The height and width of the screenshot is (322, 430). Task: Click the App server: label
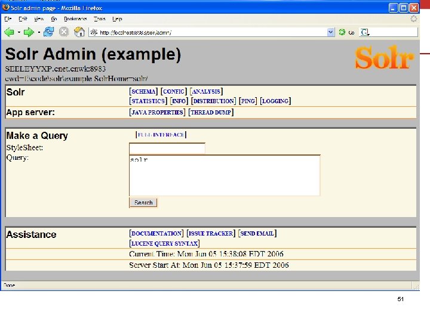30,112
